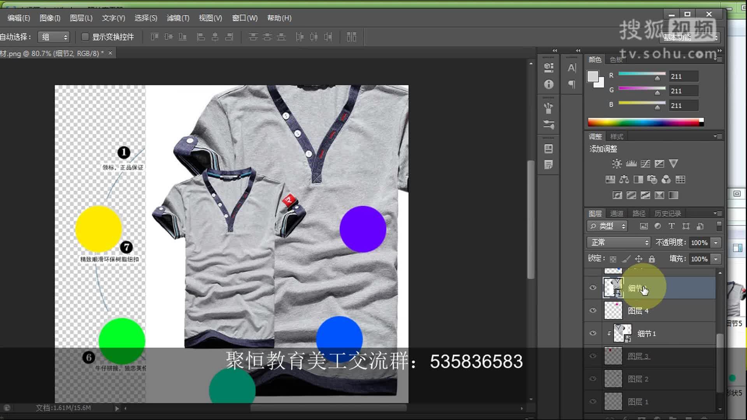Expand the opacity 不透明度 dropdown arrow

pos(716,243)
